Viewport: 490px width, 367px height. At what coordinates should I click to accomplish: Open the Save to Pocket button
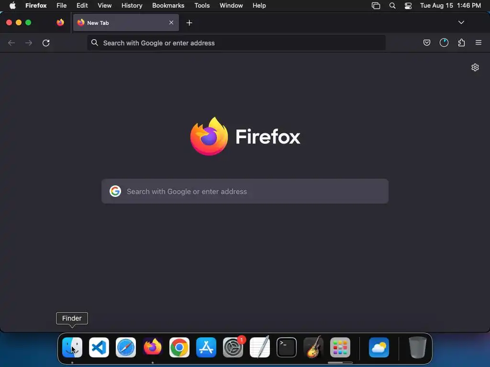click(x=426, y=43)
